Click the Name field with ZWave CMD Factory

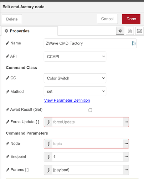90,43
